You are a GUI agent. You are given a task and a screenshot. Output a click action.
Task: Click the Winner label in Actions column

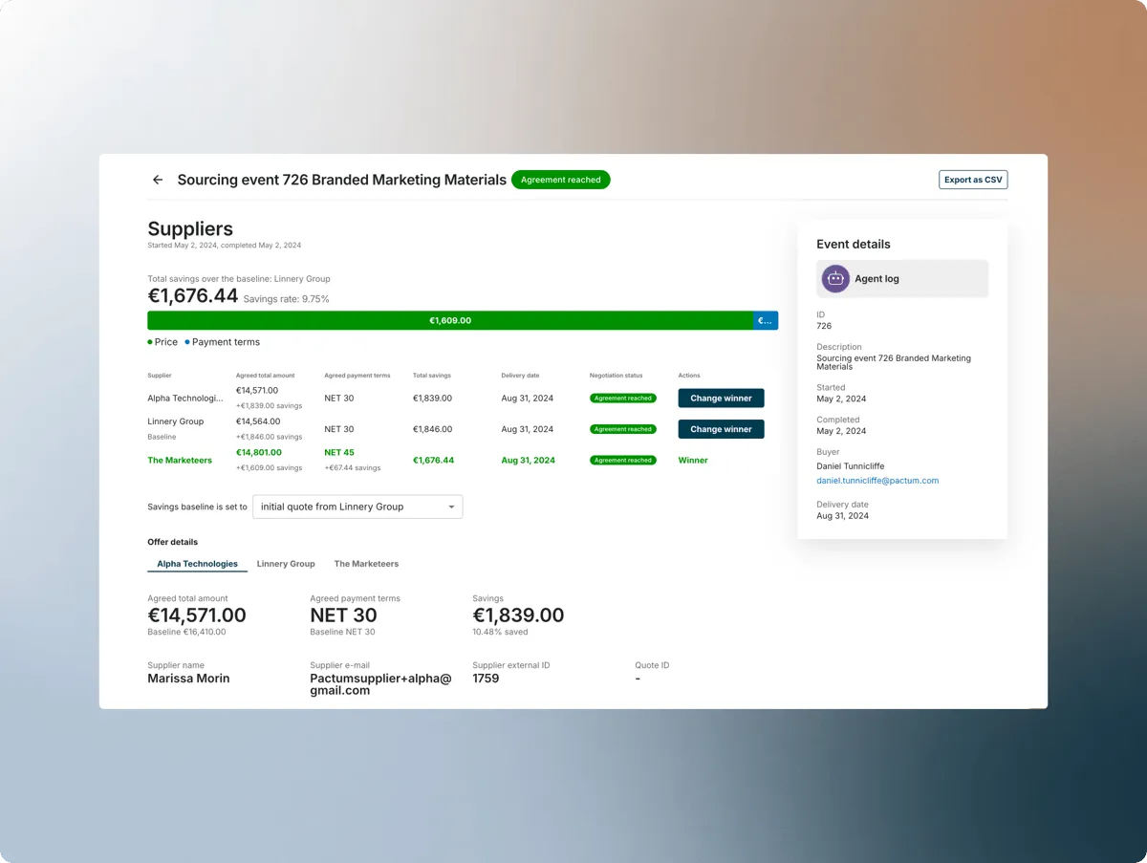(693, 461)
